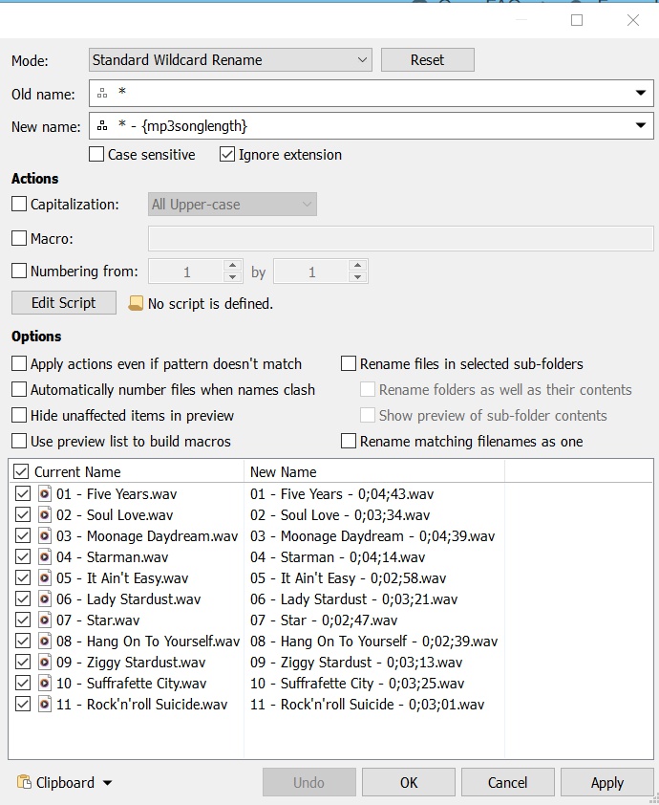Image resolution: width=659 pixels, height=805 pixels.
Task: Uncheck the 07 - Star.wav file
Action: pos(23,620)
